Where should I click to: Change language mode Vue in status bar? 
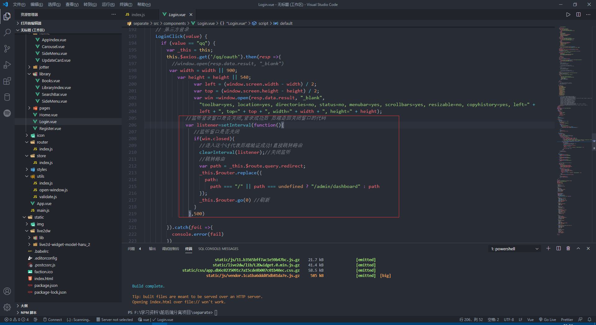pyautogui.click(x=531, y=319)
